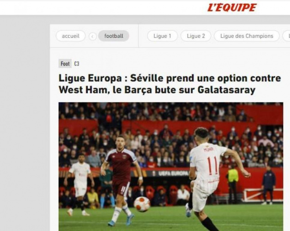Click the back chevron arrow beside football
290x231 pixels.
[93, 36]
